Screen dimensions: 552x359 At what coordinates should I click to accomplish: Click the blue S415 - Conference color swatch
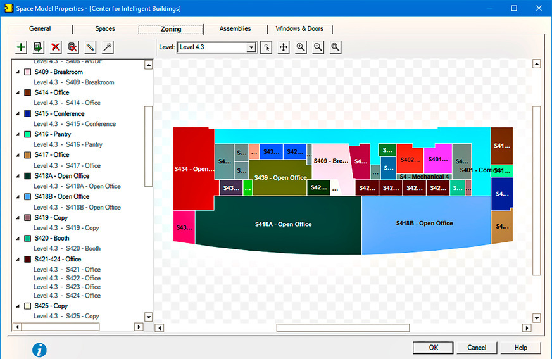click(27, 114)
